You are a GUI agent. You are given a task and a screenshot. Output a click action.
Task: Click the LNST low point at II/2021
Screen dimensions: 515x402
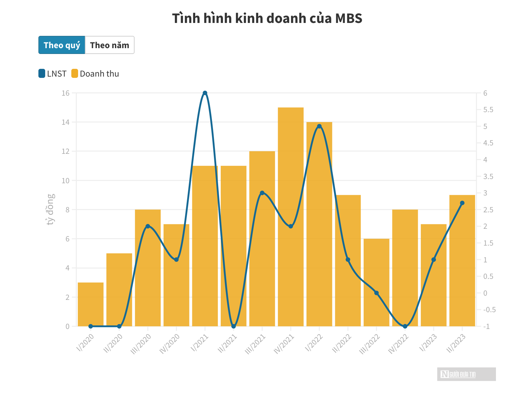point(234,326)
